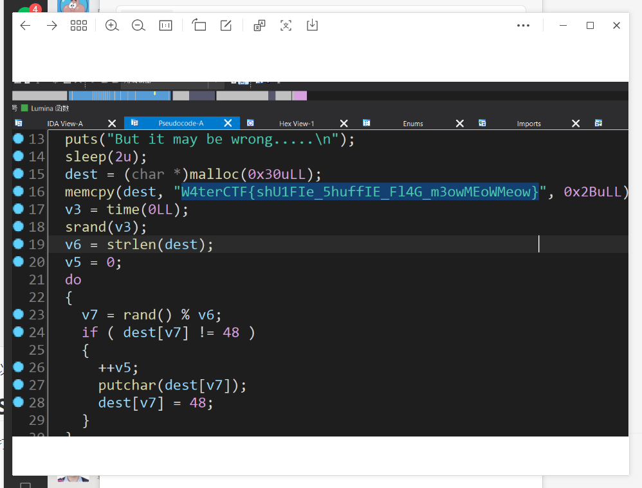Show image at 1:1 actual size

click(165, 26)
